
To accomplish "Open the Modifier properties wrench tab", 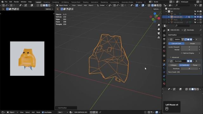I will (164, 65).
